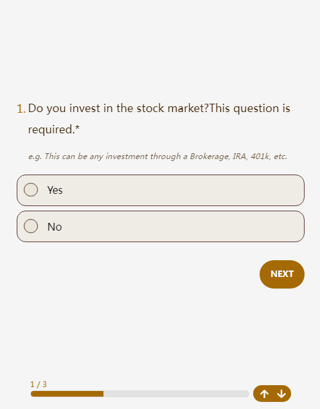Click the Brokerage, IRA, 401k hint text
Viewport: 320px width, 409px height.
point(157,157)
